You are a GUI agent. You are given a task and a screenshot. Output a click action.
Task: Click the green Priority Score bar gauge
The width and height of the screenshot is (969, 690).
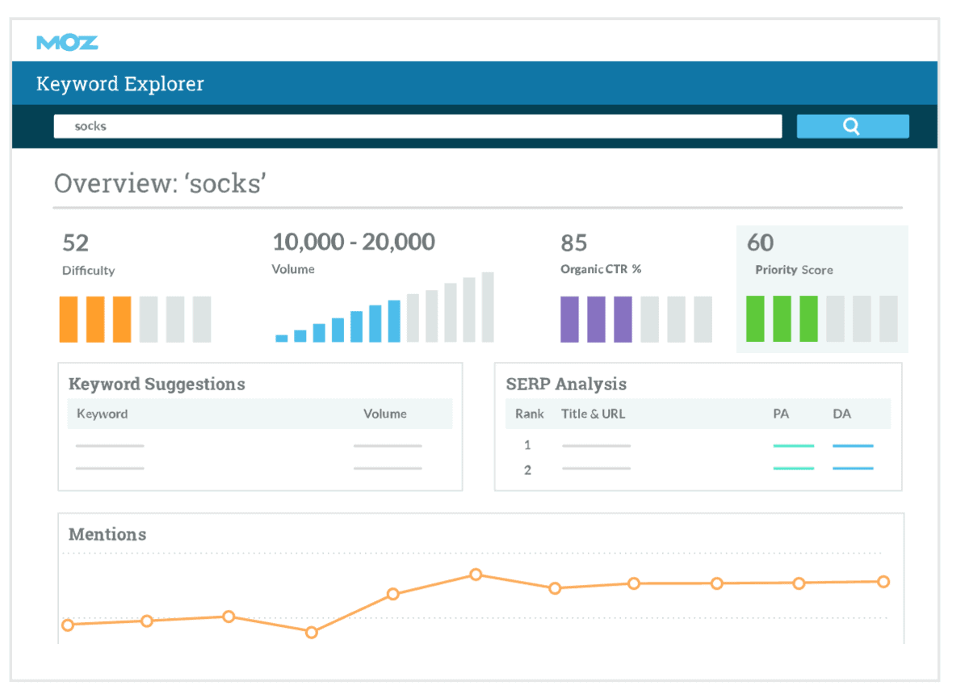[x=822, y=319]
